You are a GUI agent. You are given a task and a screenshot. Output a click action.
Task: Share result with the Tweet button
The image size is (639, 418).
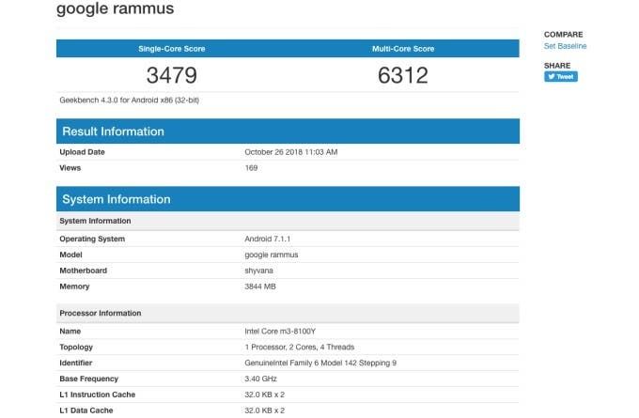560,77
